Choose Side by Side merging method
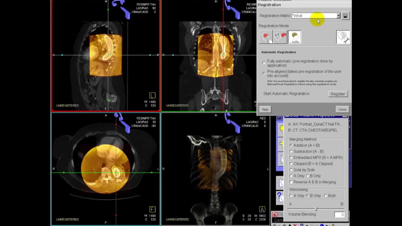This screenshot has height=226, width=402. pos(291,170)
